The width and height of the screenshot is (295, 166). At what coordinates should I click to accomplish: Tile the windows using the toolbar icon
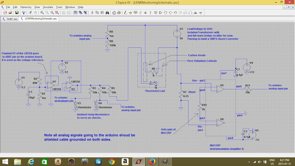pos(75,13)
